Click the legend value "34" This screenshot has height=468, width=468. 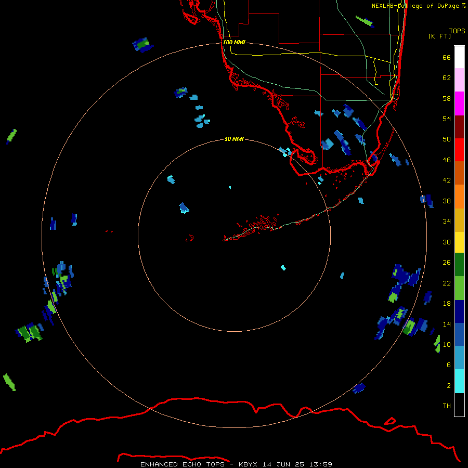[x=447, y=222]
